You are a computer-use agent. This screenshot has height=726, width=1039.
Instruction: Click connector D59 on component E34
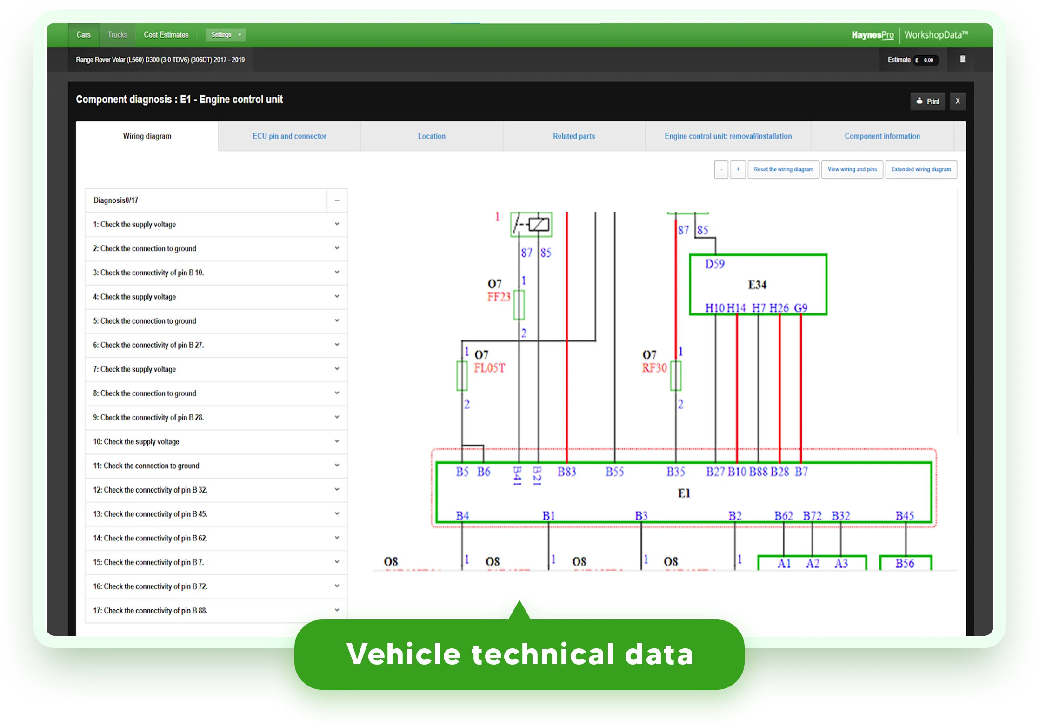[715, 264]
